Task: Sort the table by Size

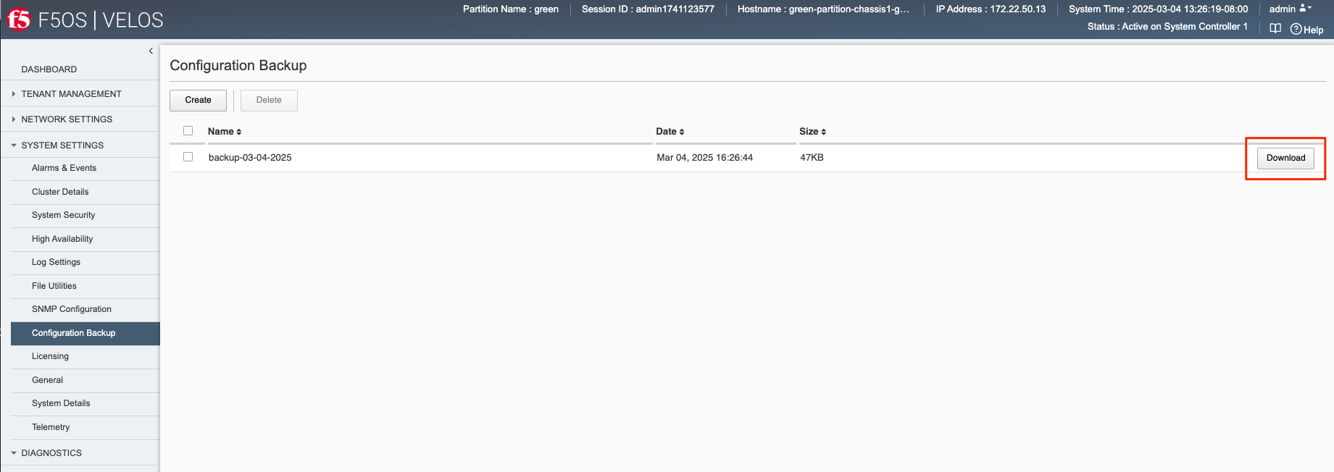Action: (812, 132)
